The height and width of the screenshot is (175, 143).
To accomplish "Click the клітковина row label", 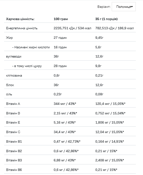I will 14,76.
